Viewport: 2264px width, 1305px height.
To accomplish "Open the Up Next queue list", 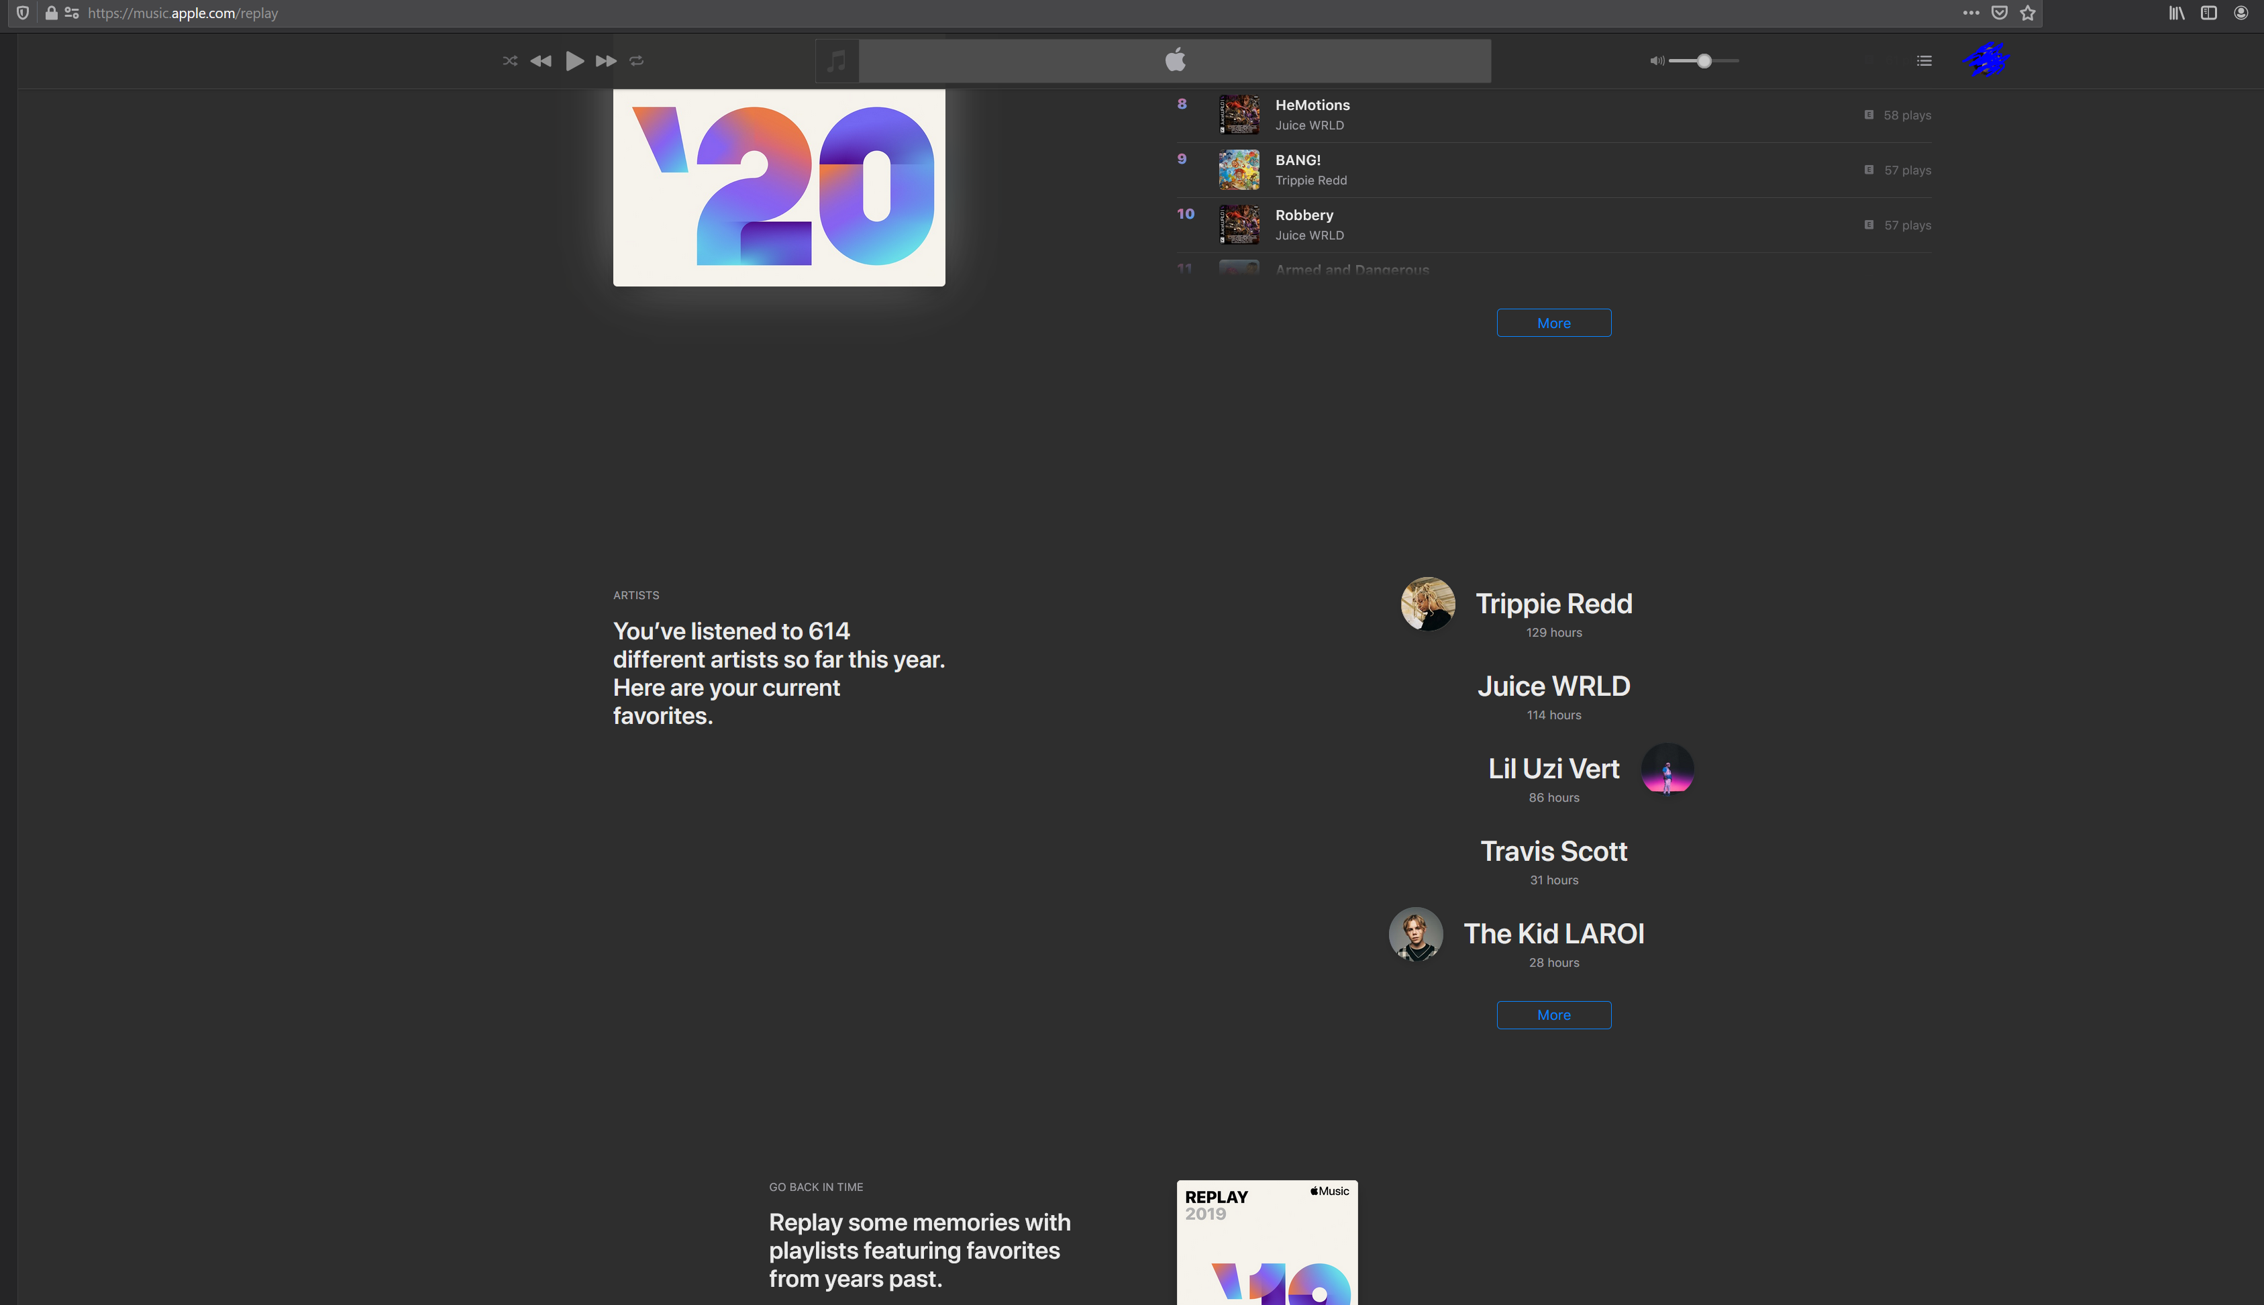I will coord(1923,61).
